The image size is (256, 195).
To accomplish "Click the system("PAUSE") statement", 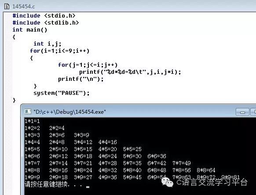I will 62,93.
